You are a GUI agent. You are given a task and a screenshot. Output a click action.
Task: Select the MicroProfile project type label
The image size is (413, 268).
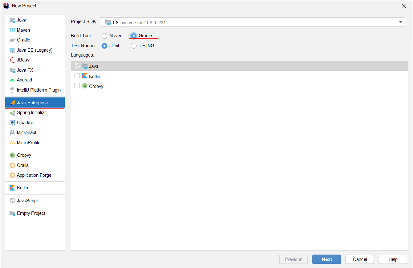point(29,143)
